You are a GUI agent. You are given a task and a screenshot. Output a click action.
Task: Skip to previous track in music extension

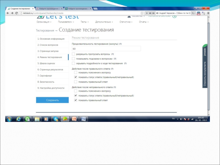coord(150,13)
